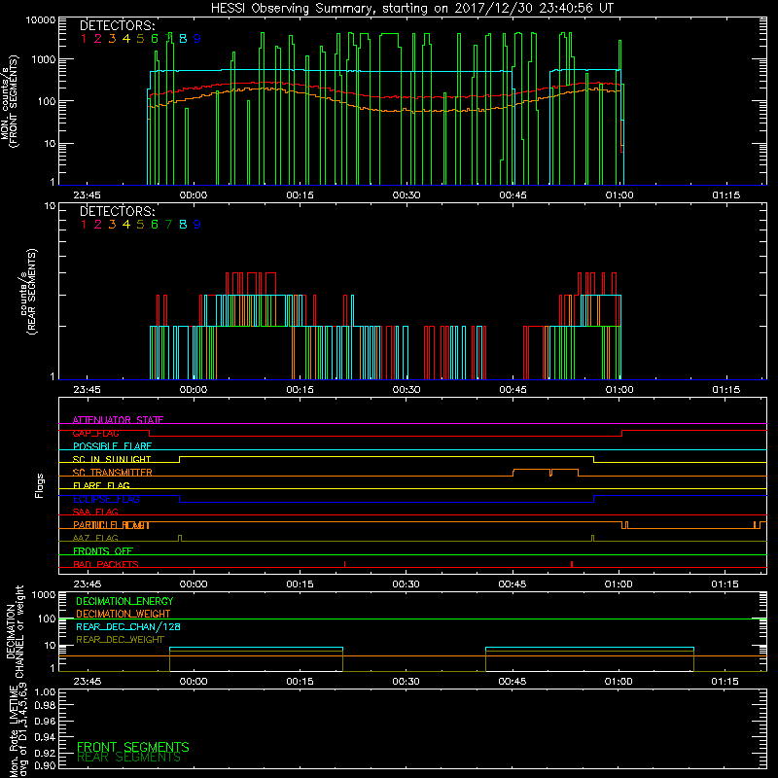
Task: Select red detector 1 in front segments legend
Action: pyautogui.click(x=84, y=39)
